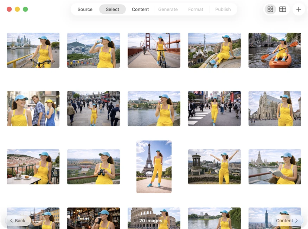
Task: Click the Generate step label
Action: click(x=168, y=9)
